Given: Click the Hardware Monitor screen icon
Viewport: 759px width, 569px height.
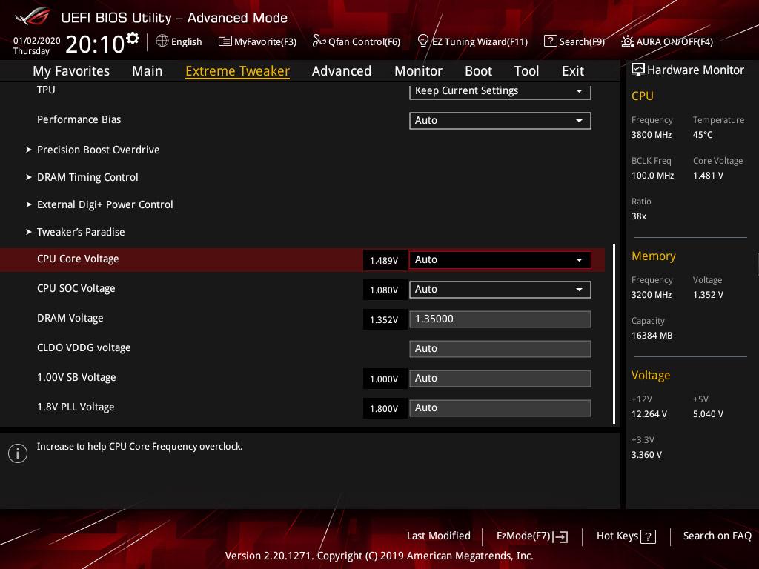Looking at the screenshot, I should click(x=638, y=70).
